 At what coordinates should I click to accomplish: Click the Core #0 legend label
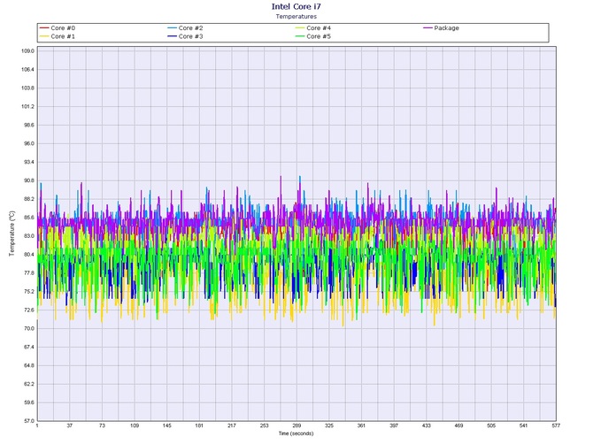(63, 28)
